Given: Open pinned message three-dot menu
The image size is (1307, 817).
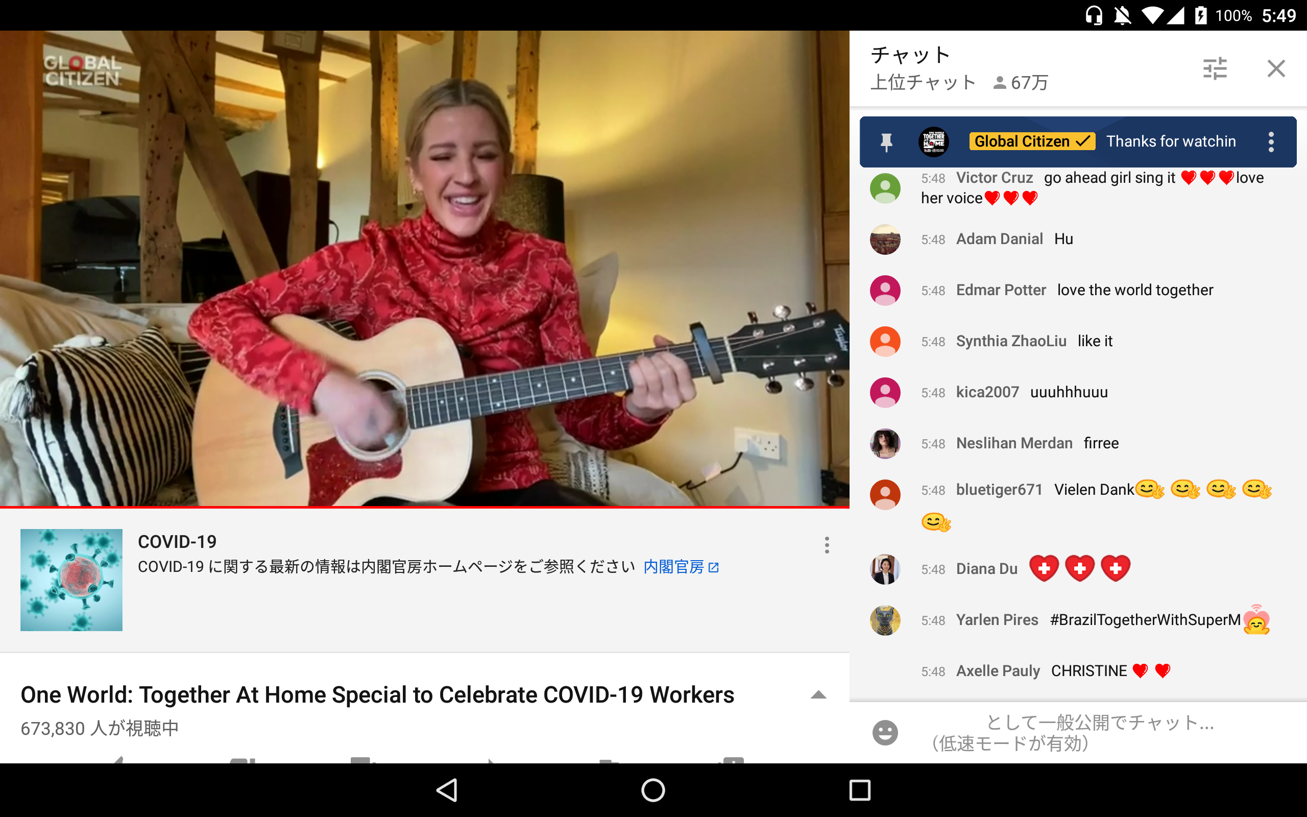Looking at the screenshot, I should click(x=1271, y=142).
